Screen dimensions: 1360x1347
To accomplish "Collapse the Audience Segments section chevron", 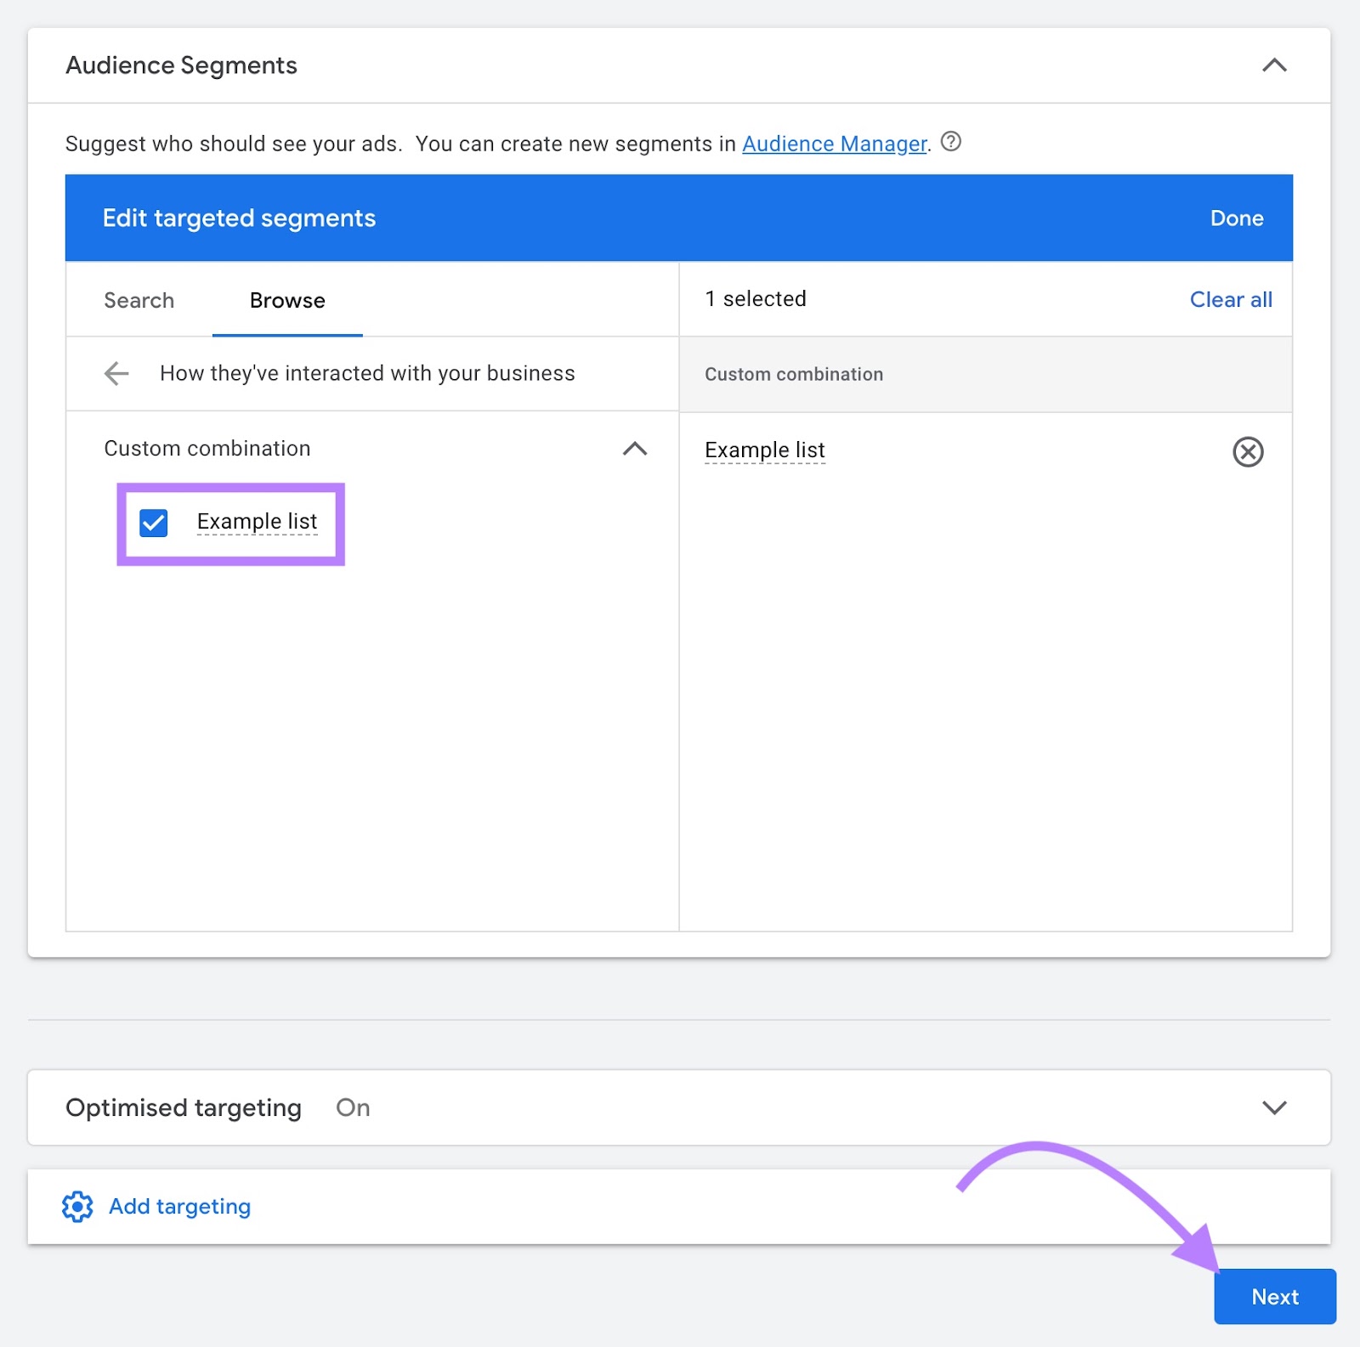I will point(1273,65).
